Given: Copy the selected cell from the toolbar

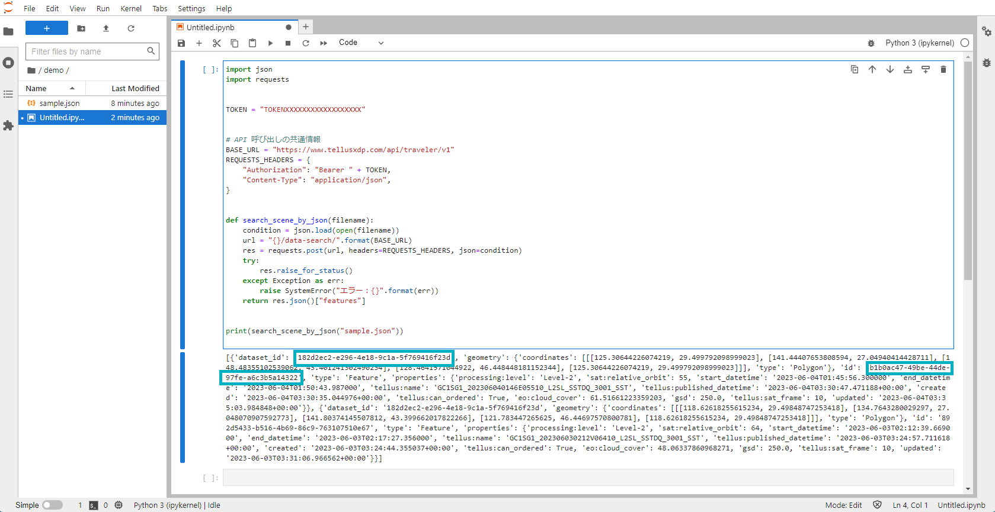Looking at the screenshot, I should pyautogui.click(x=235, y=43).
